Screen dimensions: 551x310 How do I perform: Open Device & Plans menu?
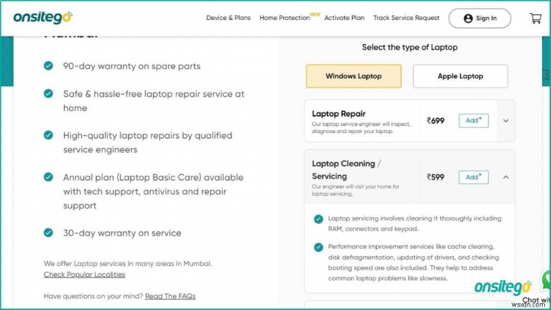pos(228,18)
